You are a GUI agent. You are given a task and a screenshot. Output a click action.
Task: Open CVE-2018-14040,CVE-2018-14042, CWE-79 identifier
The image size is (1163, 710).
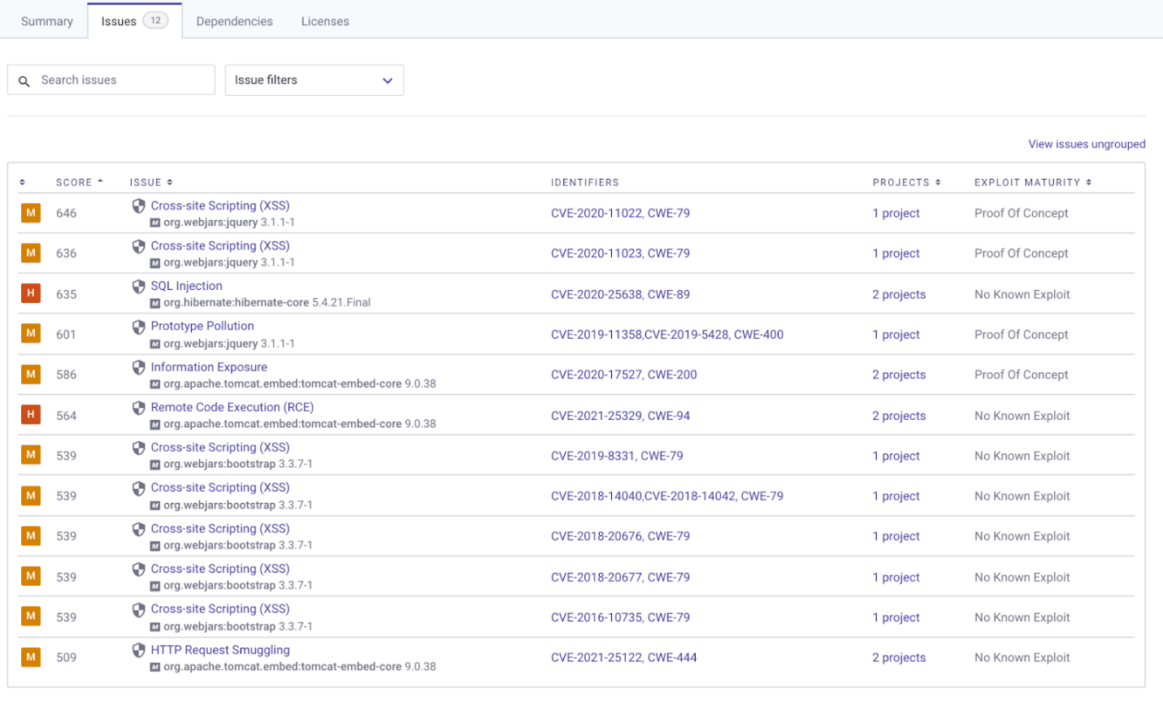[666, 496]
